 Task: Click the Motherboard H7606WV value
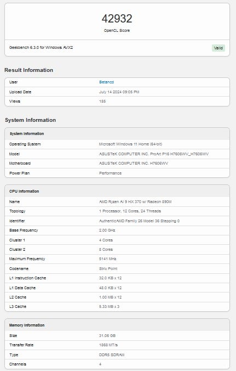pyautogui.click(x=134, y=163)
